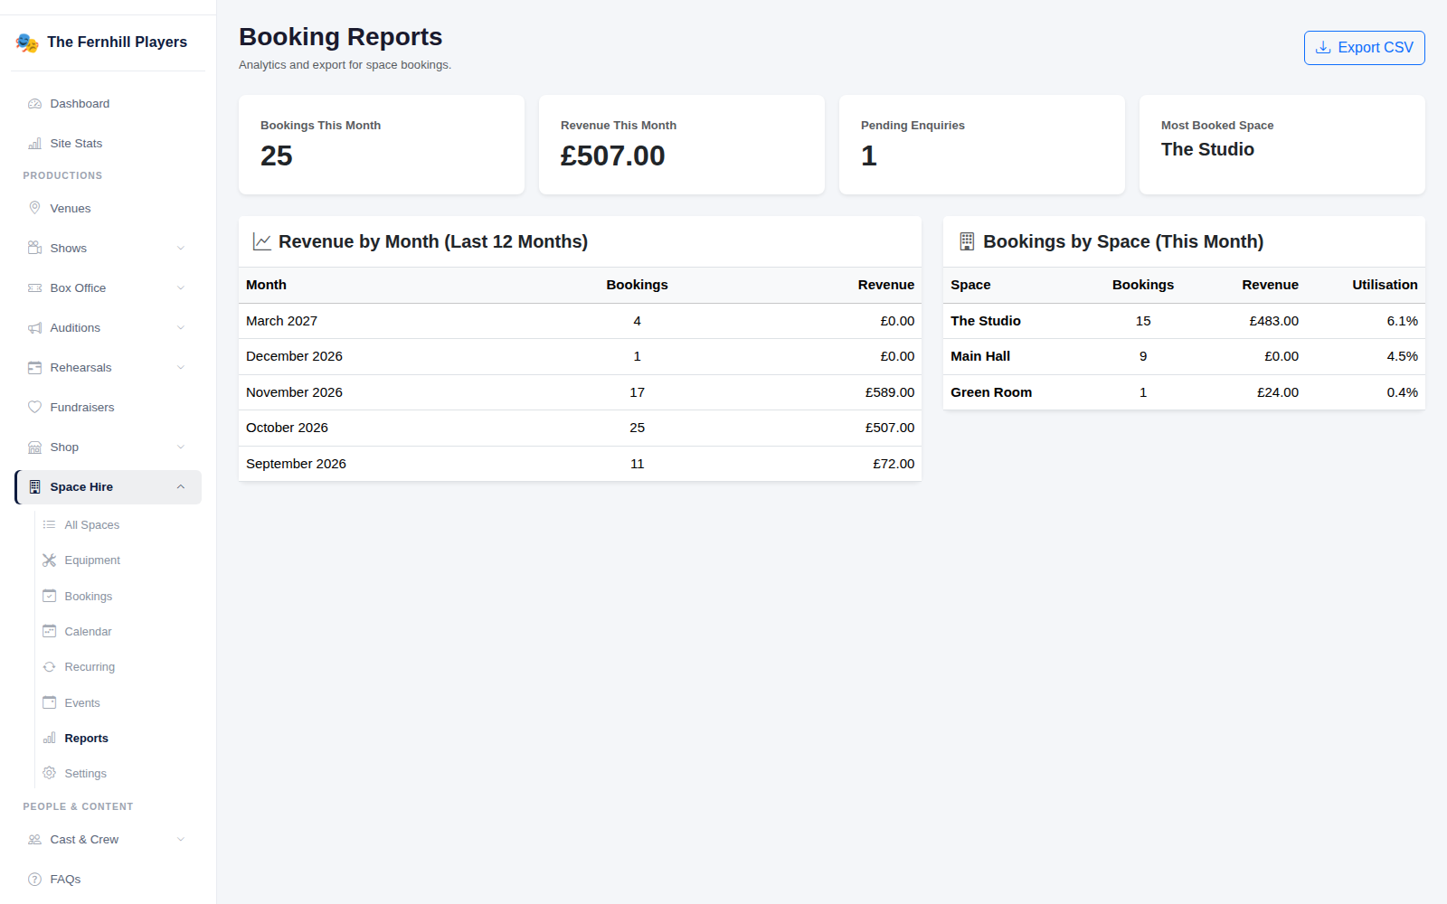
Task: Expand the Cast & Crew chevron
Action: [x=181, y=840]
